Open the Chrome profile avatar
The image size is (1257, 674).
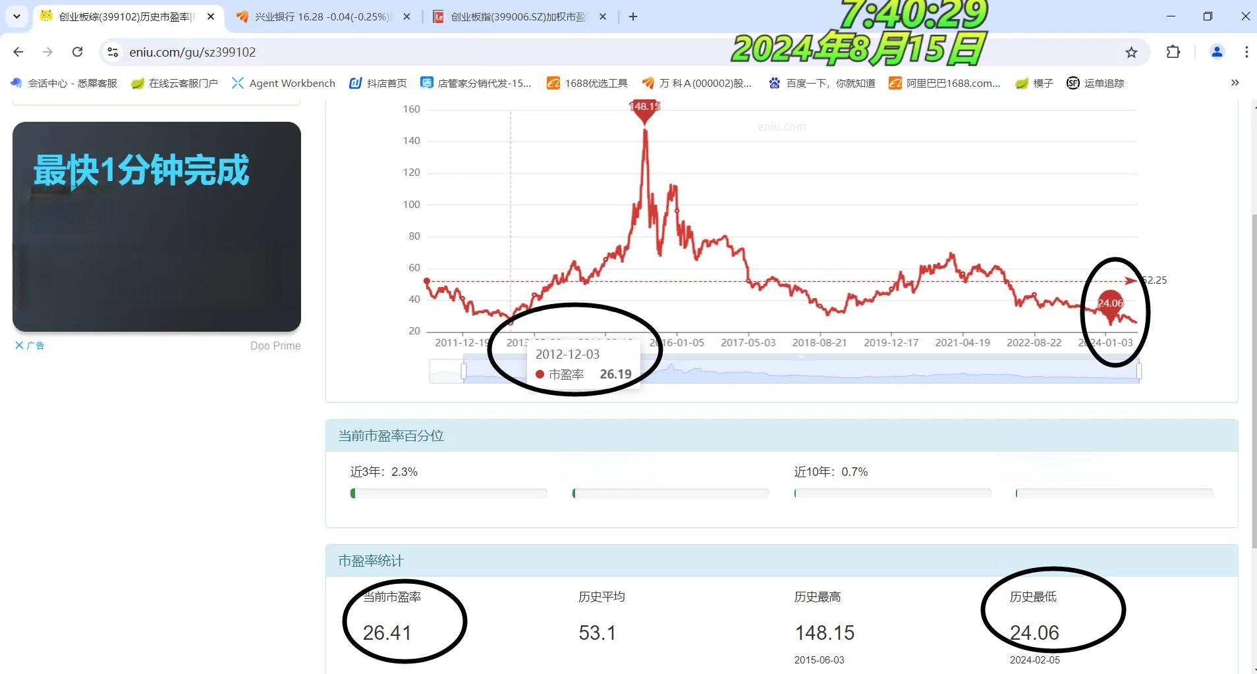1215,52
